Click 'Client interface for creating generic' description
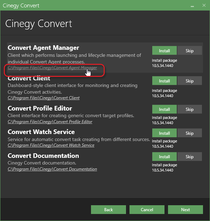Viewport: 210px width, 221px height. pos(71,115)
